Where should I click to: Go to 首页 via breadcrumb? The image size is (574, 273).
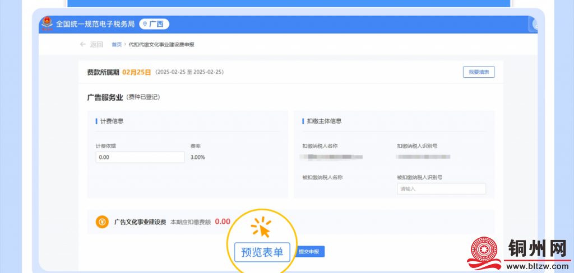pos(117,45)
